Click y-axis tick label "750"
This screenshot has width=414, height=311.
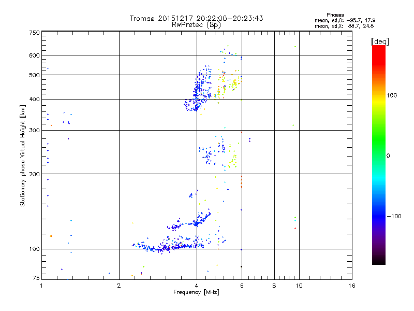point(34,33)
